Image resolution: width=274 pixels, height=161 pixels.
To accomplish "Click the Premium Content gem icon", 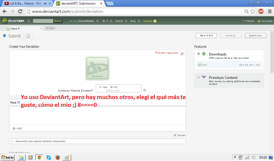I will pyautogui.click(x=204, y=77).
